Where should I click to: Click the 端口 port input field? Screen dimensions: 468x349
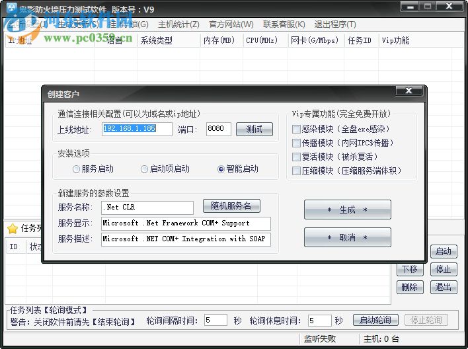click(219, 129)
